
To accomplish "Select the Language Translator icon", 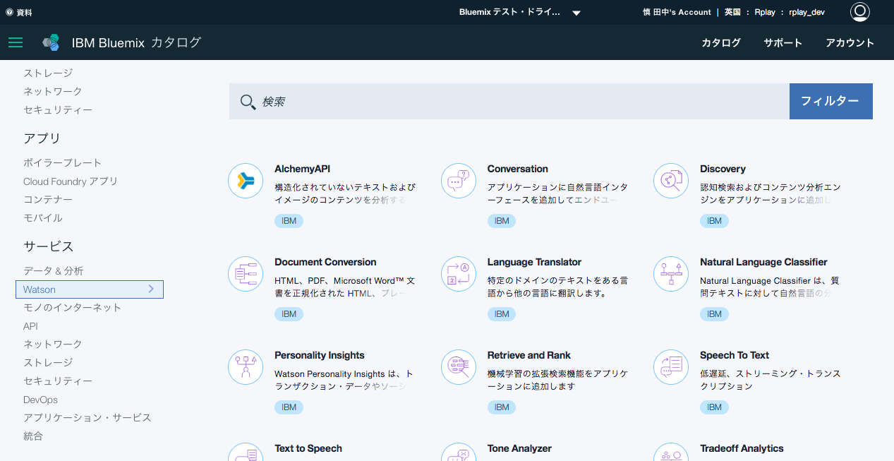I will coord(459,274).
